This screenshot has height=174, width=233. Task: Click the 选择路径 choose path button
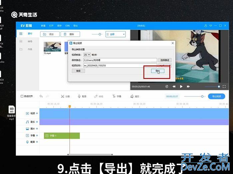click(x=165, y=60)
